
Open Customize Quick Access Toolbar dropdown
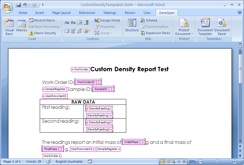[x=43, y=5]
